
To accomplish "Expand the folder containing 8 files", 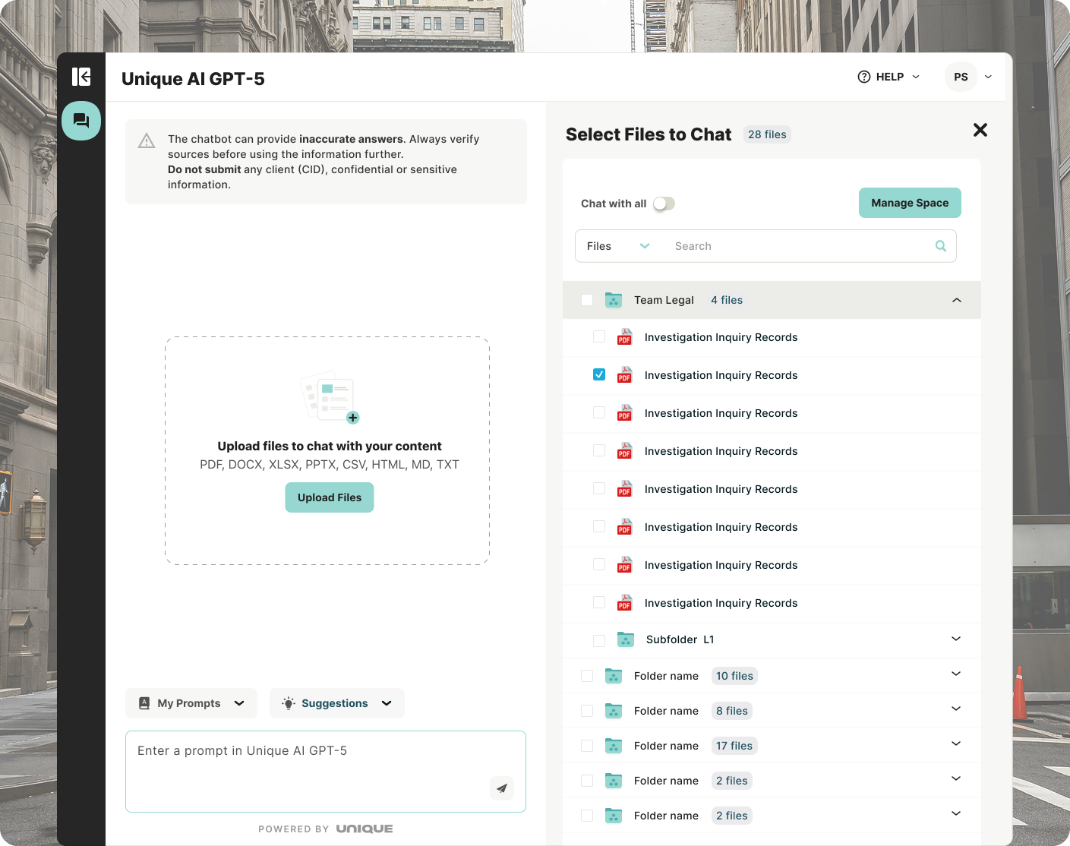I will pos(956,709).
